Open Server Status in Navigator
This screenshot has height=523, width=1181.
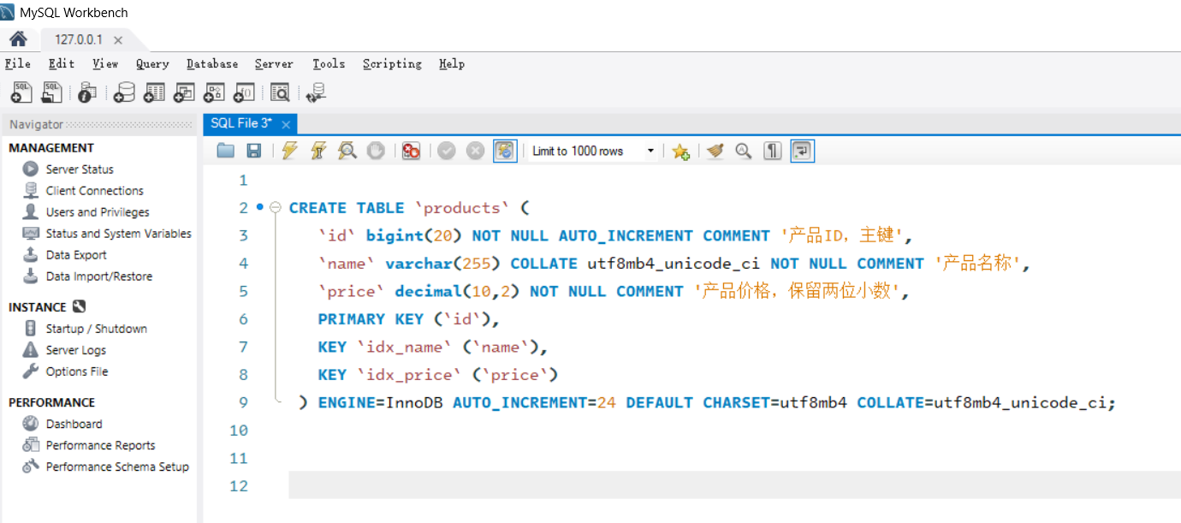79,169
